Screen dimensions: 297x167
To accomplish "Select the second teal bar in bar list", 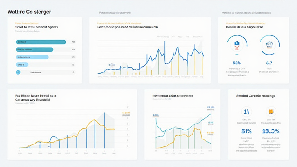I will pyautogui.click(x=34, y=50).
